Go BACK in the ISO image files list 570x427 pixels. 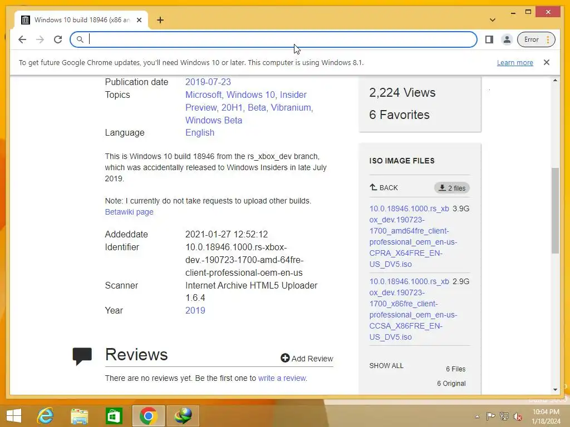(384, 188)
